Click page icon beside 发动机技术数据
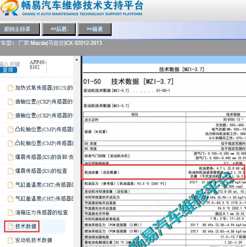The height and width of the screenshot is (247, 246). tap(11, 240)
